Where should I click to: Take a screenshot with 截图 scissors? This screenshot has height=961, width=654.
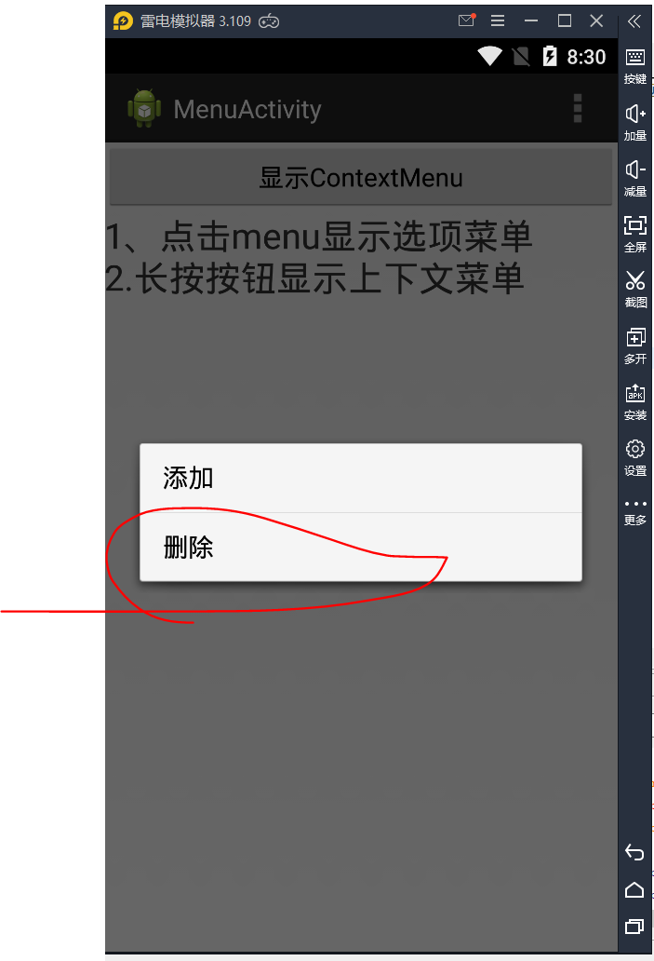635,290
